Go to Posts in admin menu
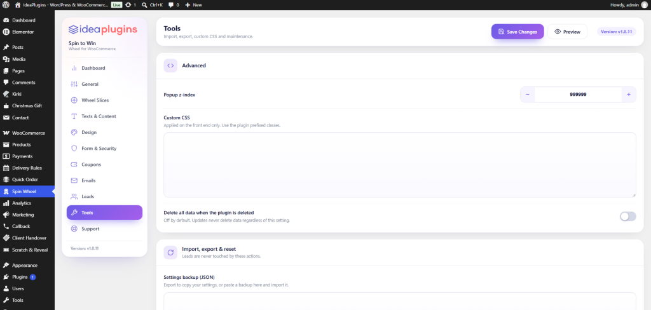Screen dimensions: 651x310 (x=27, y=47)
